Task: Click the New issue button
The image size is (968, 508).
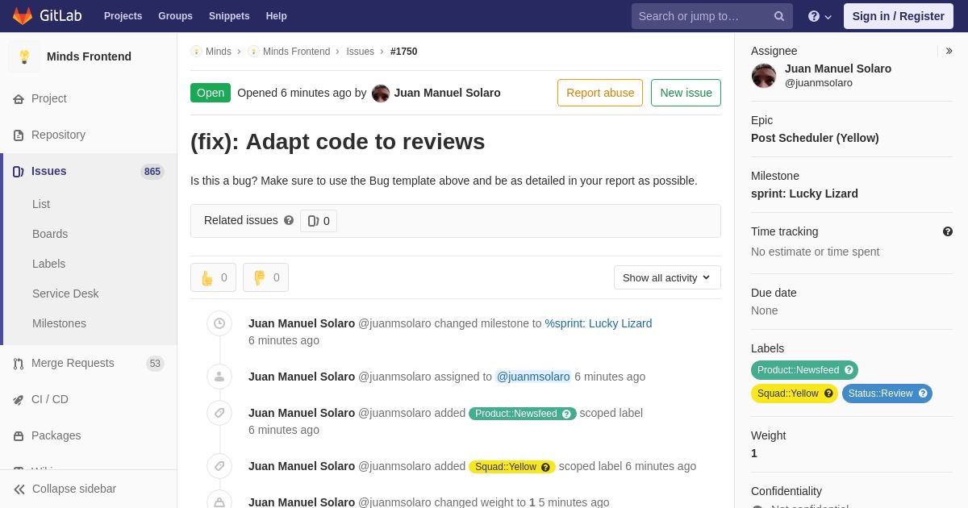Action: pyautogui.click(x=686, y=93)
